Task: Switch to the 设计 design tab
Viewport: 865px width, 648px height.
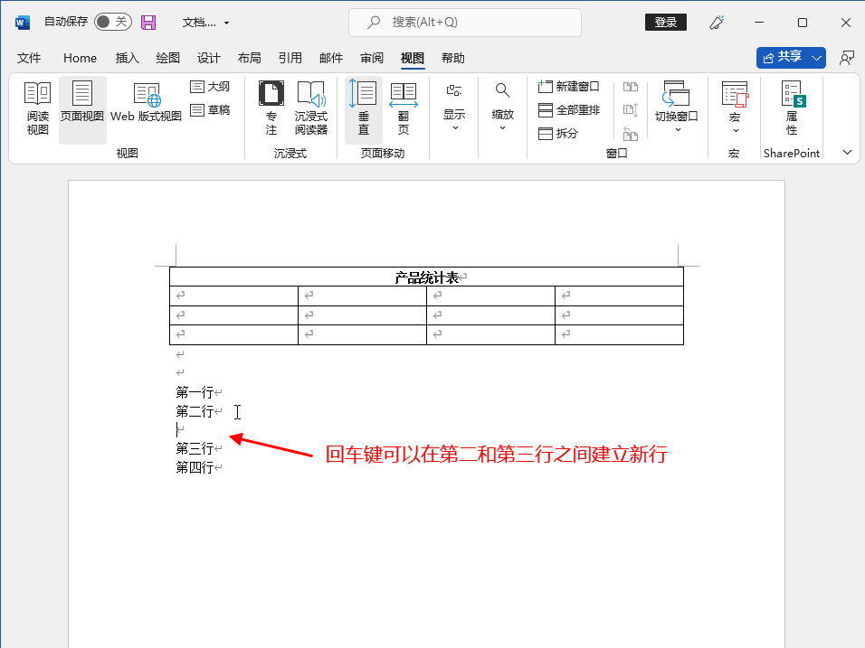Action: point(208,58)
